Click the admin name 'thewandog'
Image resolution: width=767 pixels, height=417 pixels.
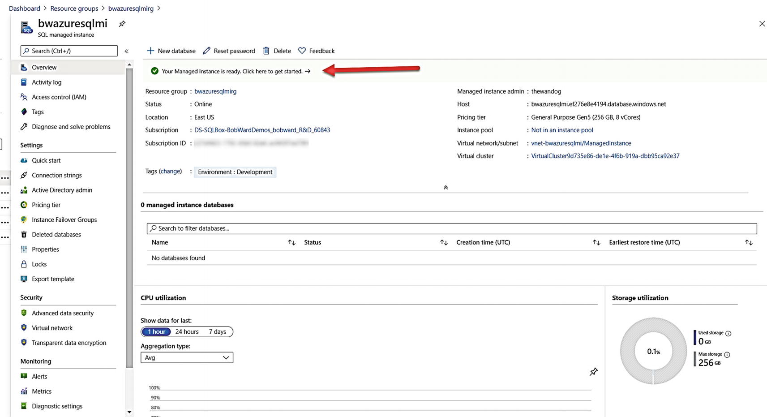tap(546, 91)
